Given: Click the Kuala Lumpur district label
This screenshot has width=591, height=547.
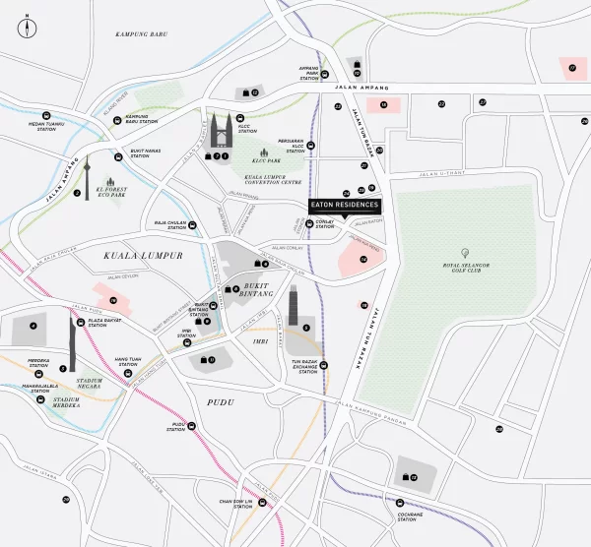Looking at the screenshot, I should (143, 256).
